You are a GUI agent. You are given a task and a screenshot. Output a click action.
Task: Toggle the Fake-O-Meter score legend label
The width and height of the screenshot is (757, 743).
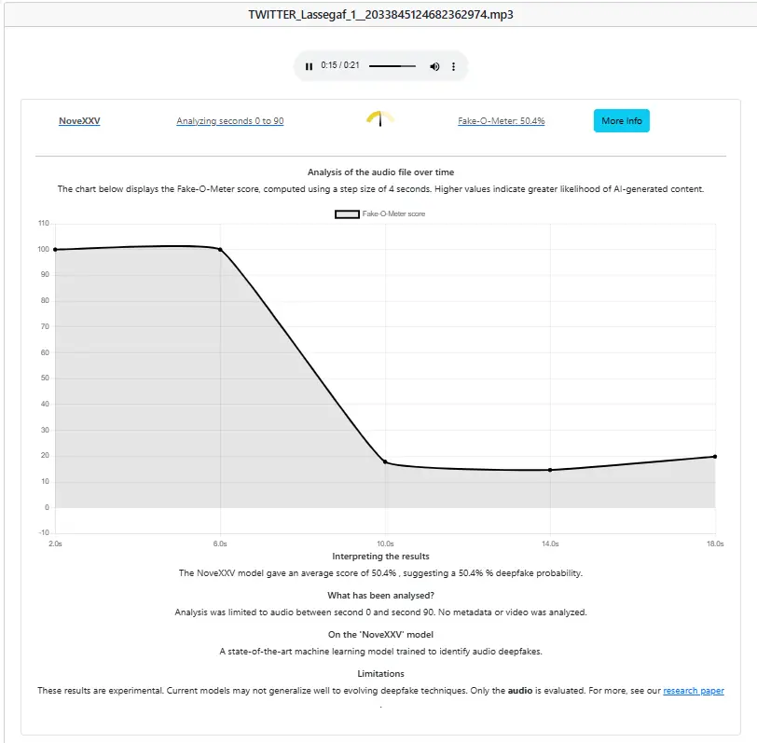(393, 213)
